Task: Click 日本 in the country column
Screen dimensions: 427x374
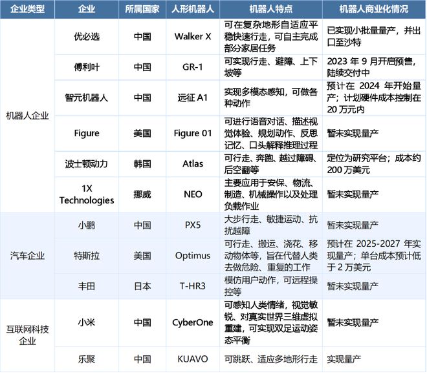Action: [x=142, y=286]
